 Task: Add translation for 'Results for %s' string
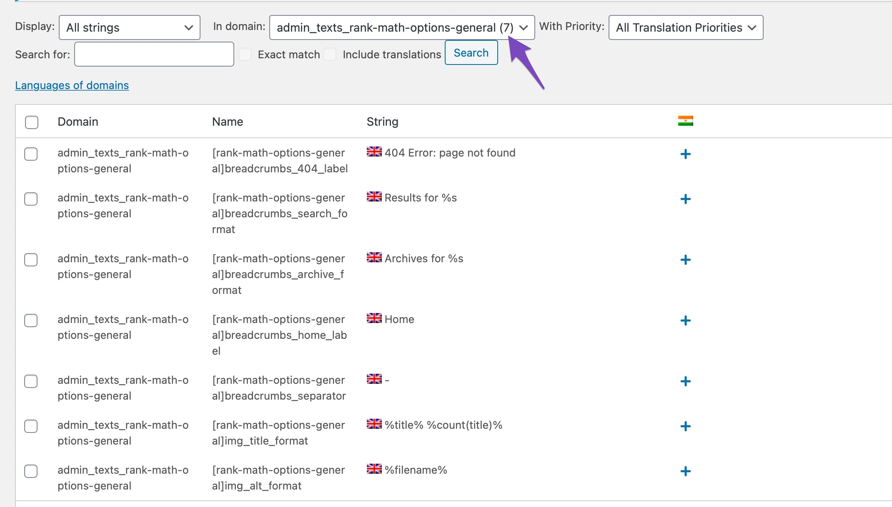[685, 199]
